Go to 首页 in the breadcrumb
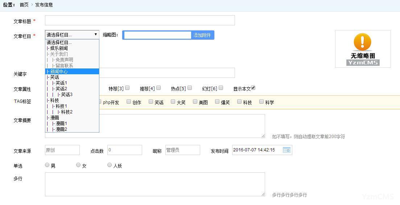The width and height of the screenshot is (400, 205). [x=24, y=5]
